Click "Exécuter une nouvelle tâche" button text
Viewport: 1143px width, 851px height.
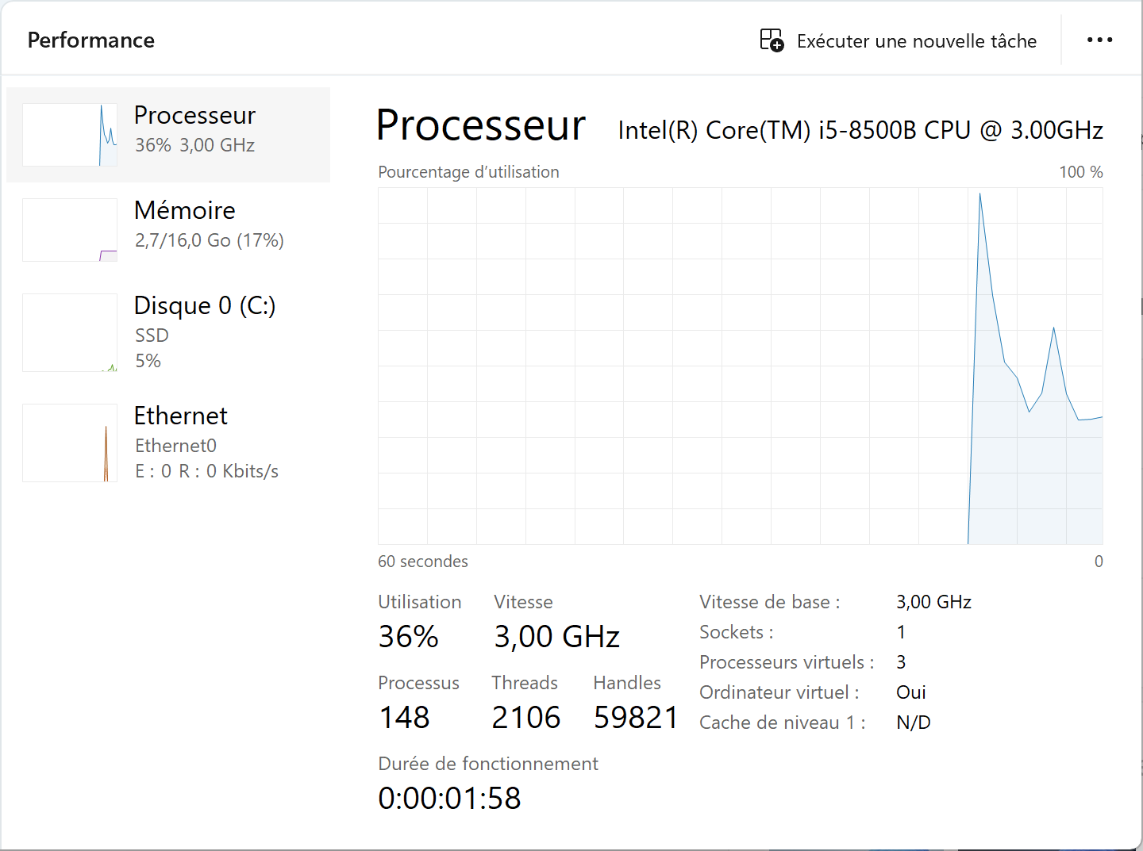point(917,41)
